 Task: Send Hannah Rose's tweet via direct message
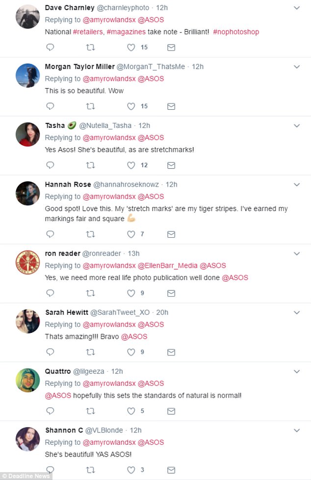[171, 234]
